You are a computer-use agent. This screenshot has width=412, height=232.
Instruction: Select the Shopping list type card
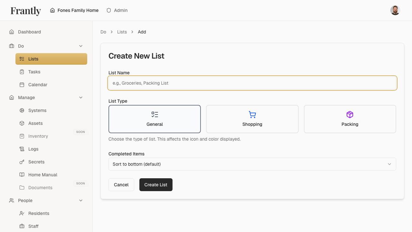(252, 119)
